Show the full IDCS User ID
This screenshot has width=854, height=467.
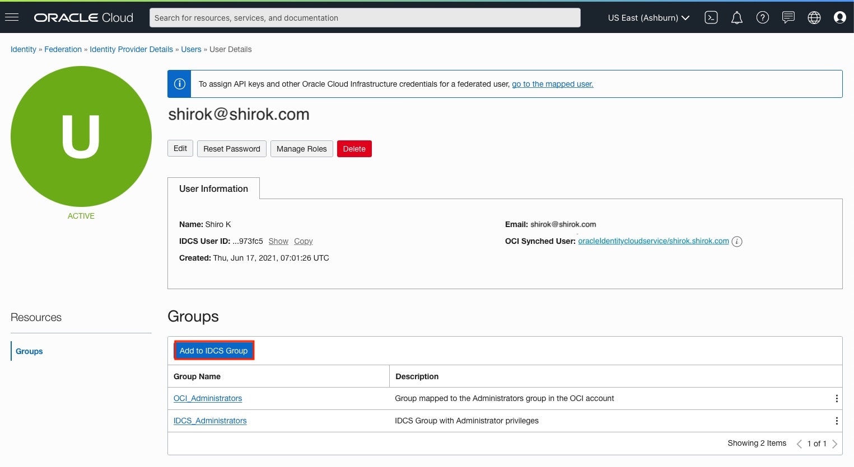pyautogui.click(x=278, y=241)
